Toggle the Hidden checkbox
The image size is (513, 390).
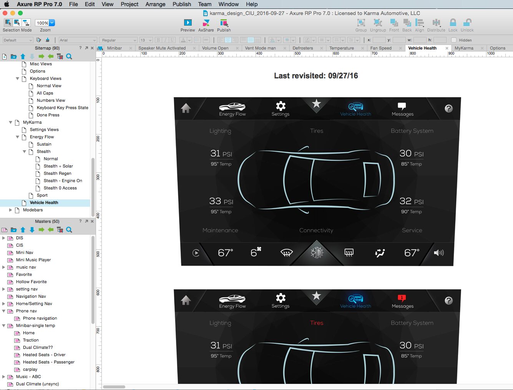click(454, 40)
